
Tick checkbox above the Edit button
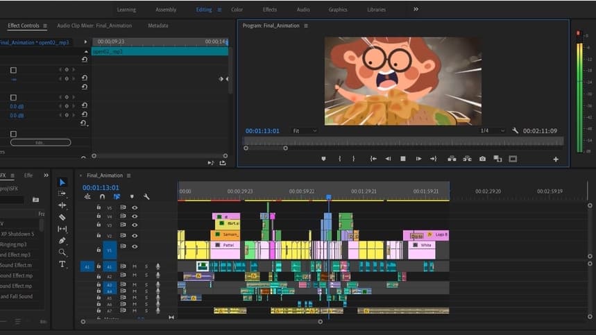coord(13,134)
